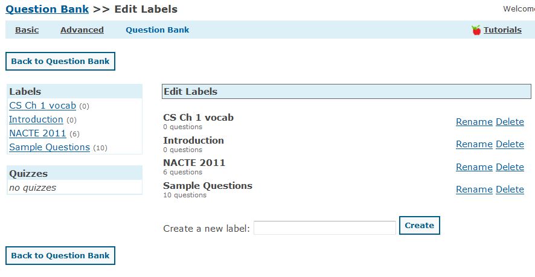Screen dimensions: 535x277
Task: Delete the Sample Questions label
Action: (x=510, y=189)
